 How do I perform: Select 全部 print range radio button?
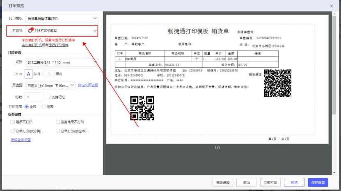click(27, 106)
